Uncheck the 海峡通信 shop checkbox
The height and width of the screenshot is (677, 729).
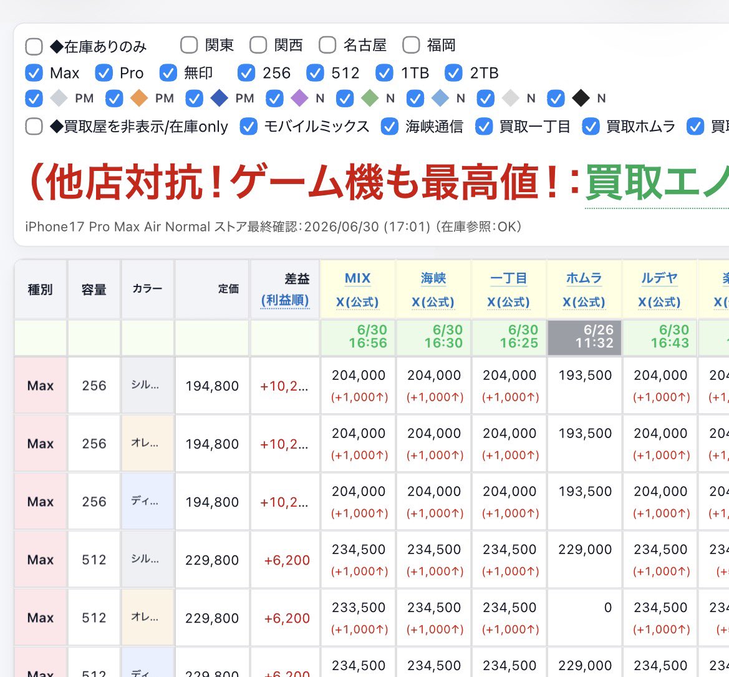[389, 127]
